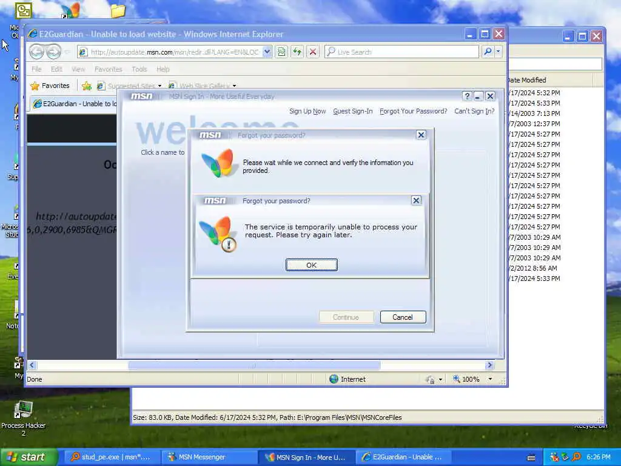This screenshot has width=621, height=466.
Task: Switch to MSN Messenger taskbar button
Action: [x=209, y=457]
